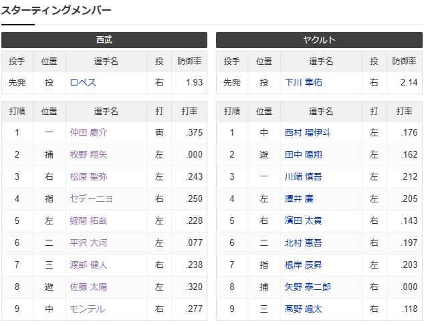
Task: Click on 松原 聖弥 link
Action: [x=88, y=176]
